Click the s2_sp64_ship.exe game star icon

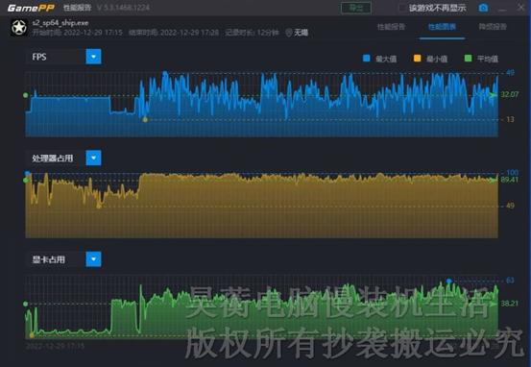click(19, 28)
